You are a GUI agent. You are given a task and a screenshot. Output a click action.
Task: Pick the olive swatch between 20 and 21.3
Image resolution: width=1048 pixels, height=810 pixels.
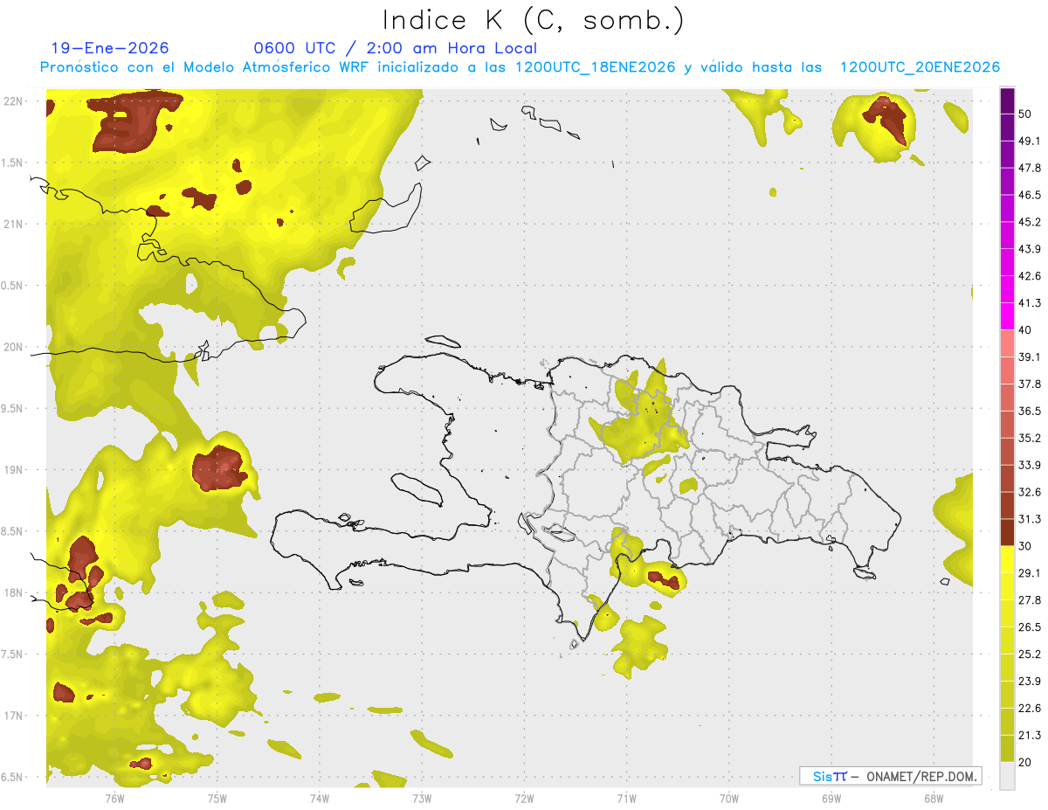click(1008, 748)
